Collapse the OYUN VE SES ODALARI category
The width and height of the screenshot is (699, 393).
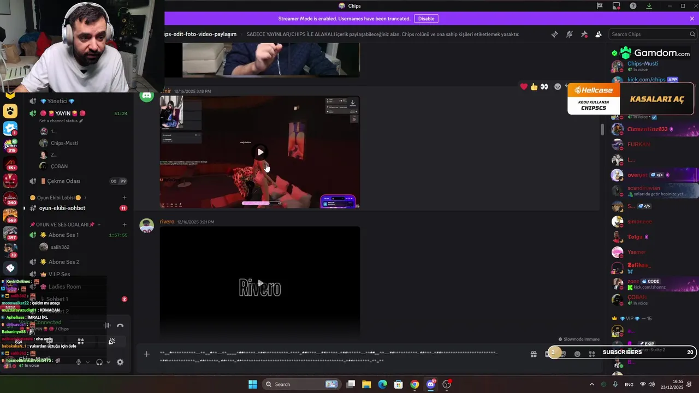point(65,224)
